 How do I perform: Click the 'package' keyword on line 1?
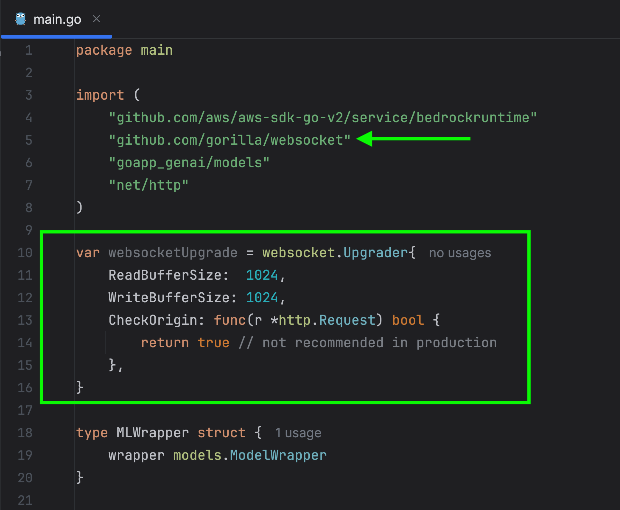[x=104, y=50]
